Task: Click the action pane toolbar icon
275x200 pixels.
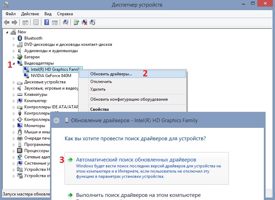Action: pyautogui.click(x=55, y=23)
